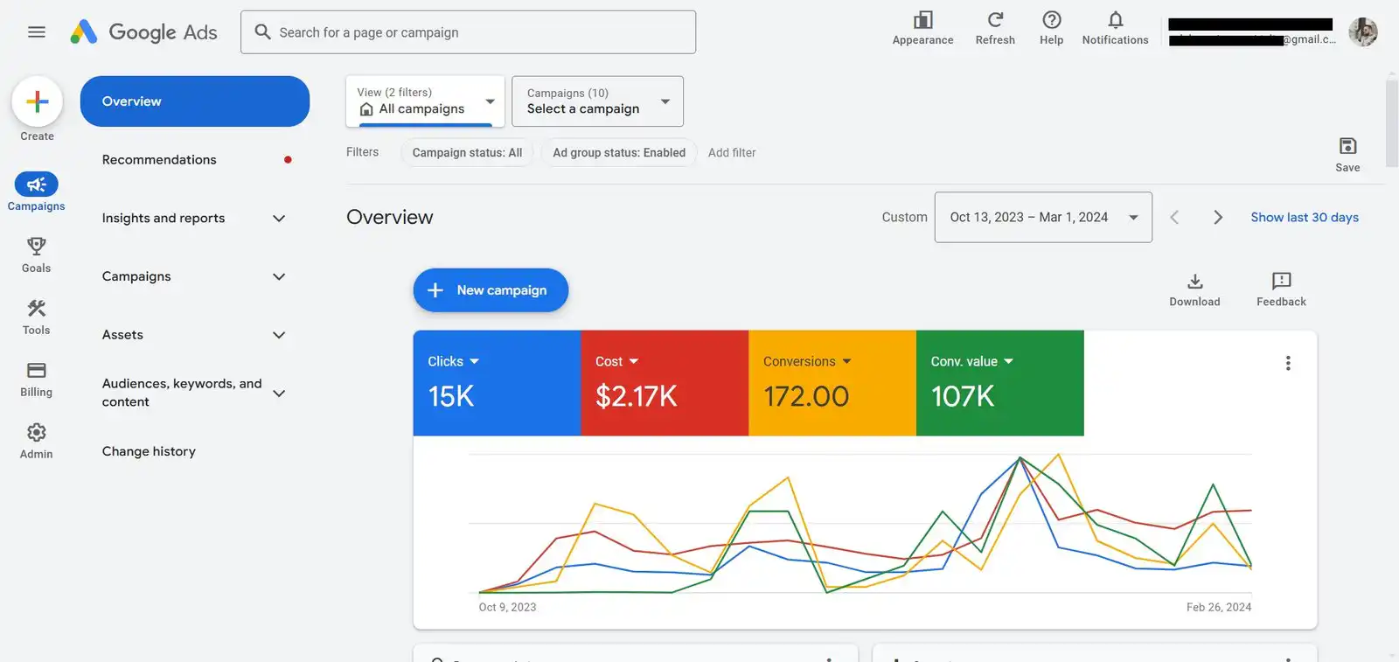
Task: Open Admin gear icon
Action: (36, 433)
